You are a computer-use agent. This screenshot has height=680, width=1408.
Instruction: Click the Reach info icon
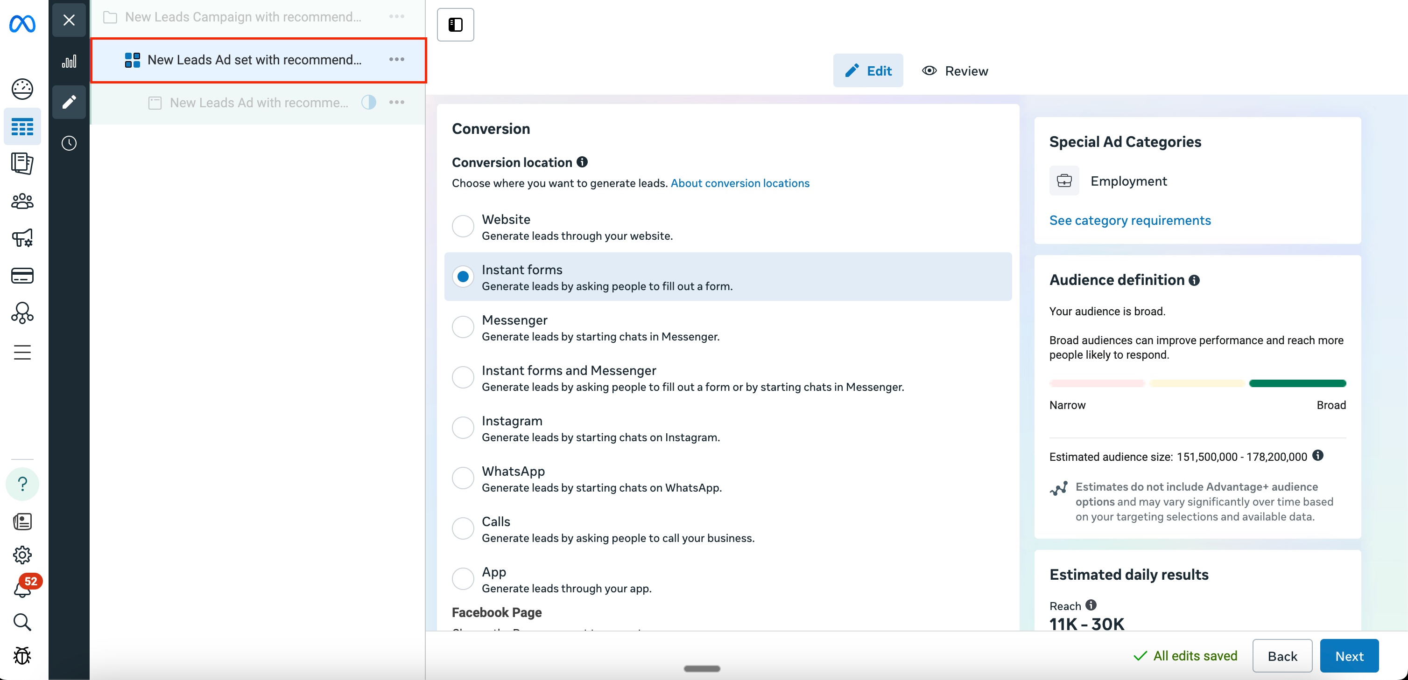coord(1091,604)
